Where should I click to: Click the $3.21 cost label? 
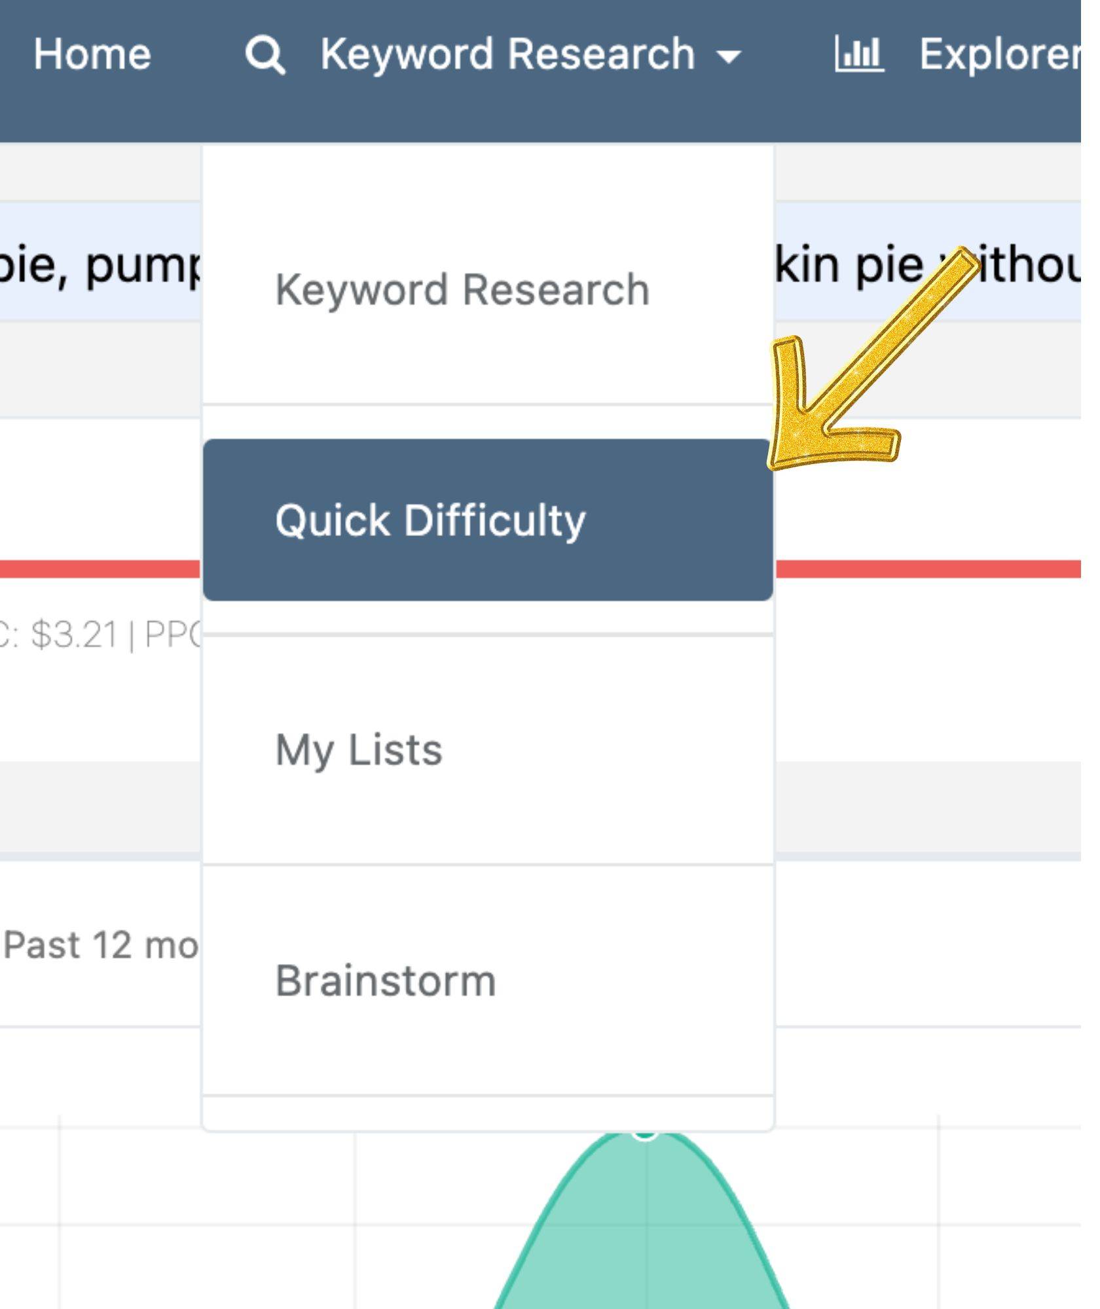pyautogui.click(x=75, y=634)
